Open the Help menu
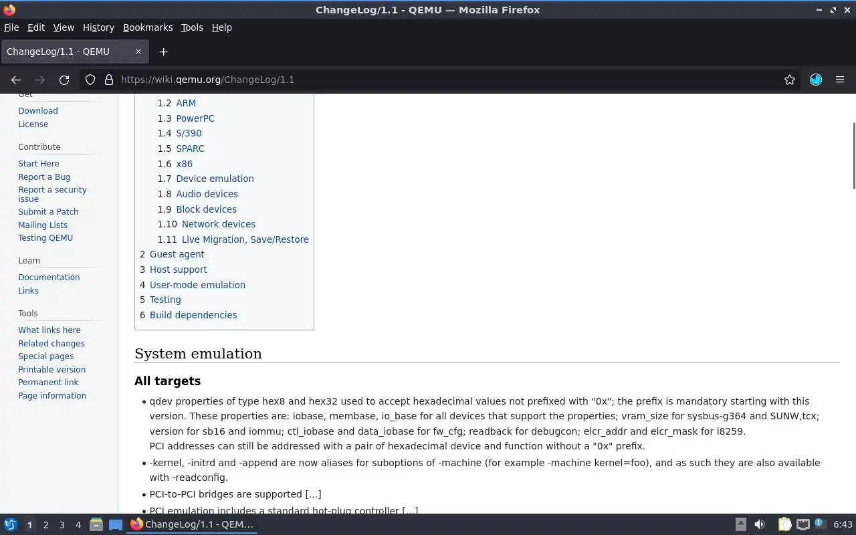 [x=222, y=27]
